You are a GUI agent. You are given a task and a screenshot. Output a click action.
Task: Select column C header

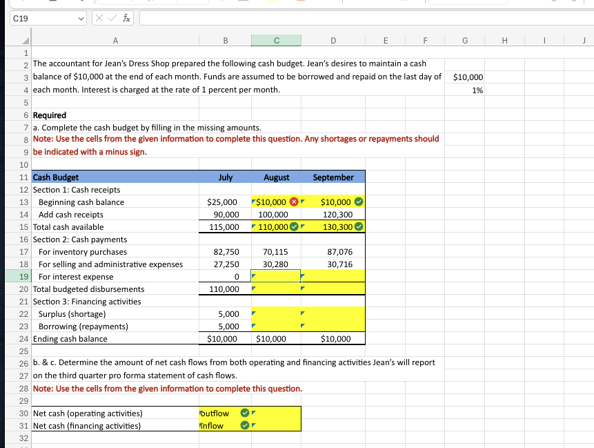pyautogui.click(x=276, y=41)
